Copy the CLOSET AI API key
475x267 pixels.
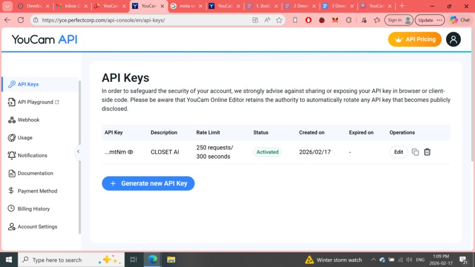415,152
